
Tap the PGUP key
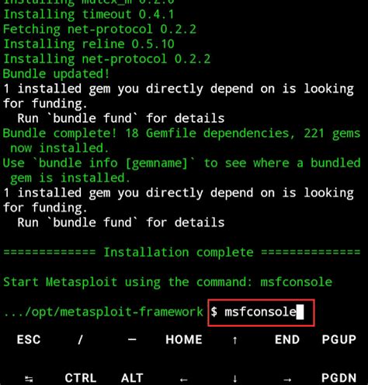(x=338, y=340)
